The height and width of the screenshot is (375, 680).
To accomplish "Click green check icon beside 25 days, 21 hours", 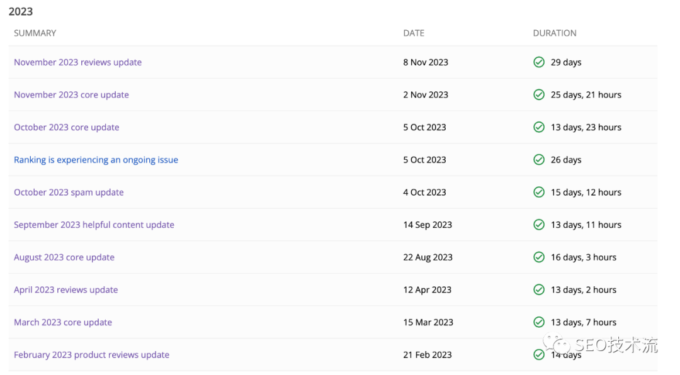I will pos(539,95).
